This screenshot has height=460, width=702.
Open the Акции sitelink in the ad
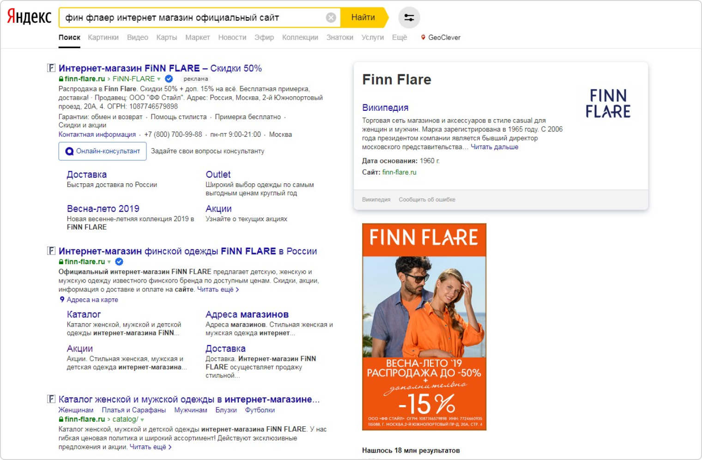(218, 209)
